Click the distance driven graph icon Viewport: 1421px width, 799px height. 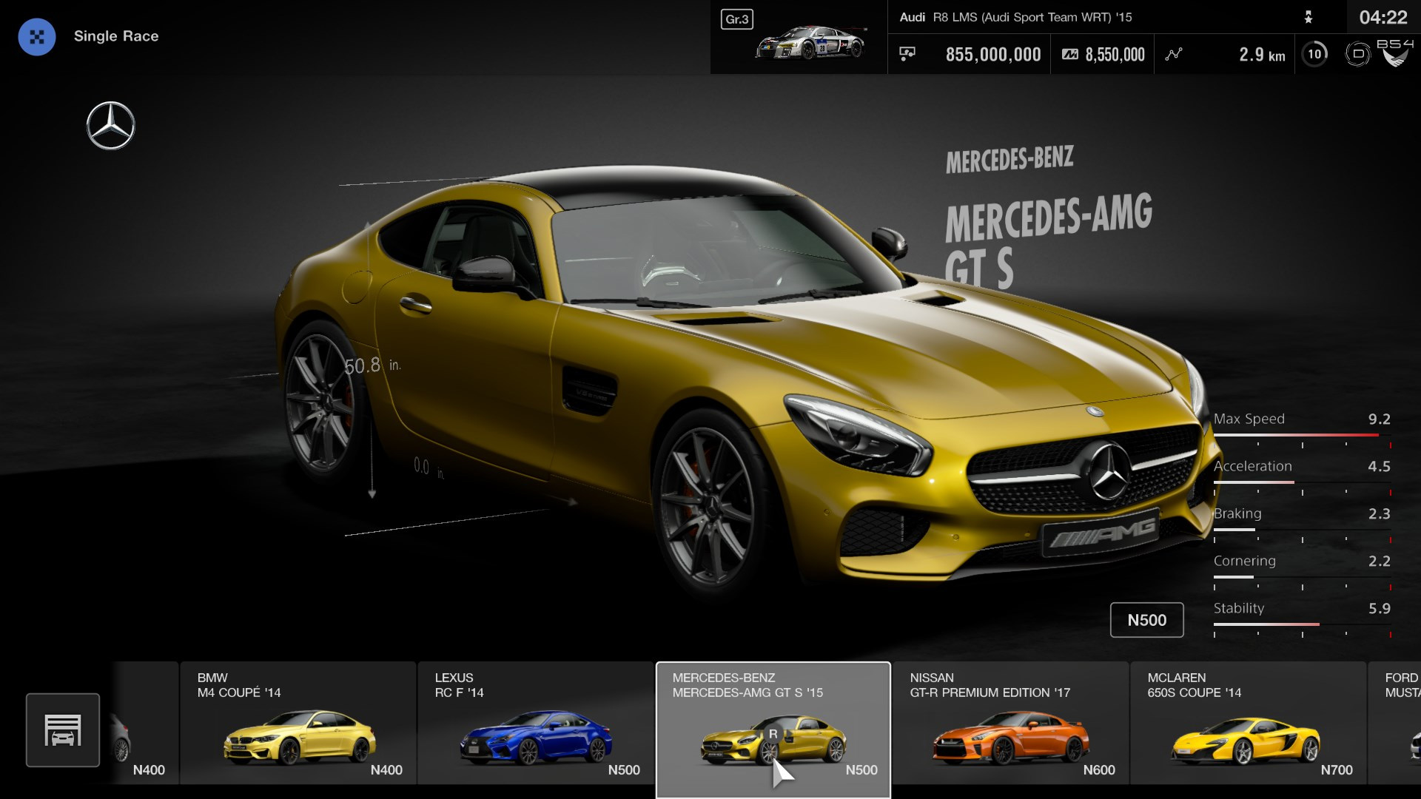(1174, 54)
